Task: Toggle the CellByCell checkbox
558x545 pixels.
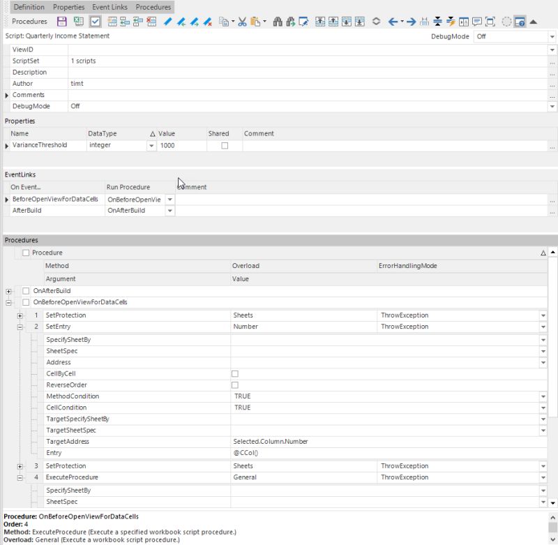Action: (235, 374)
